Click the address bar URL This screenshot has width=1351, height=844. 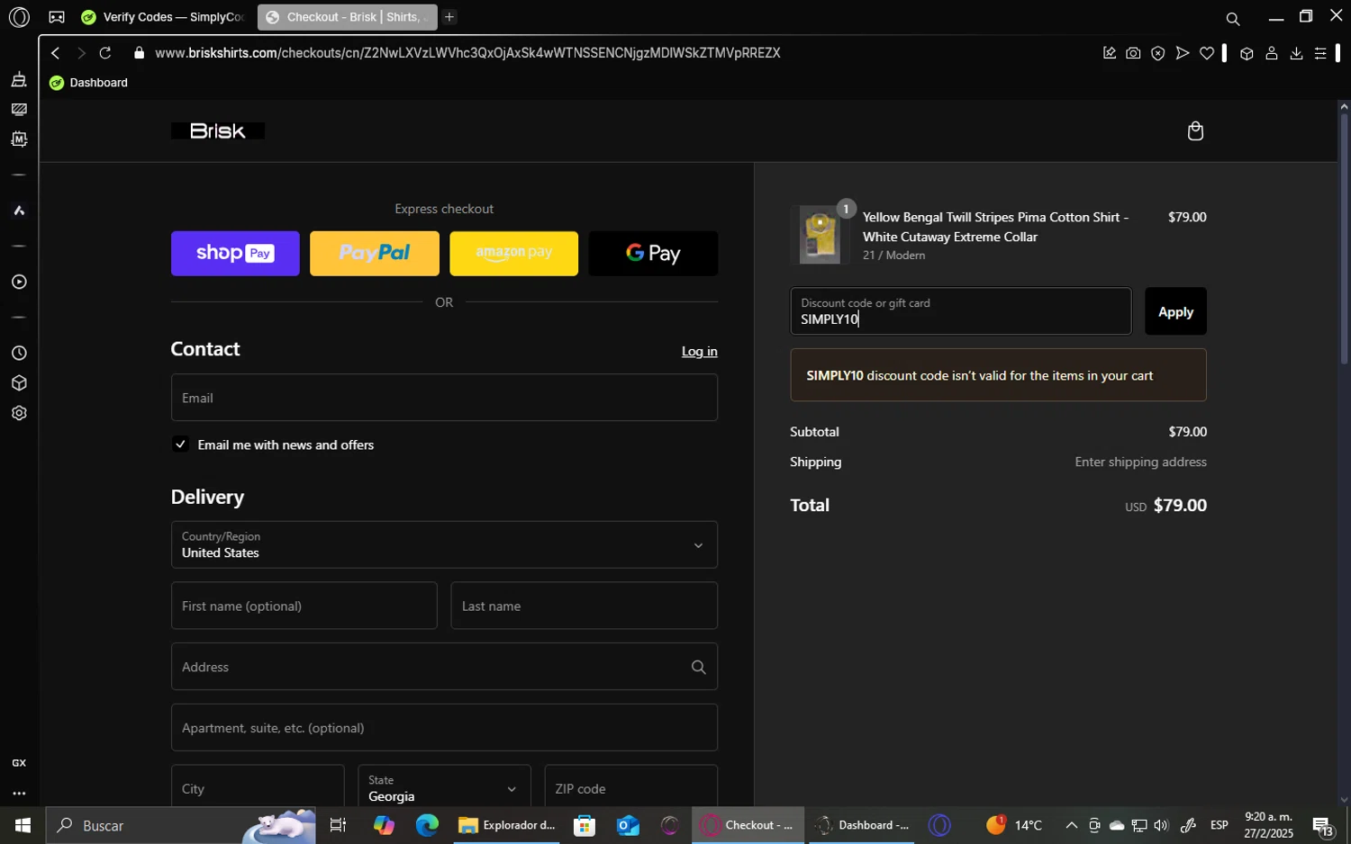(x=467, y=53)
